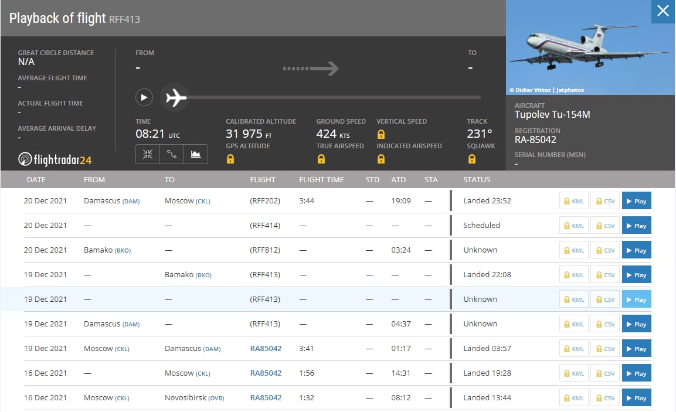
Task: Toggle the flight route path icon
Action: [172, 154]
